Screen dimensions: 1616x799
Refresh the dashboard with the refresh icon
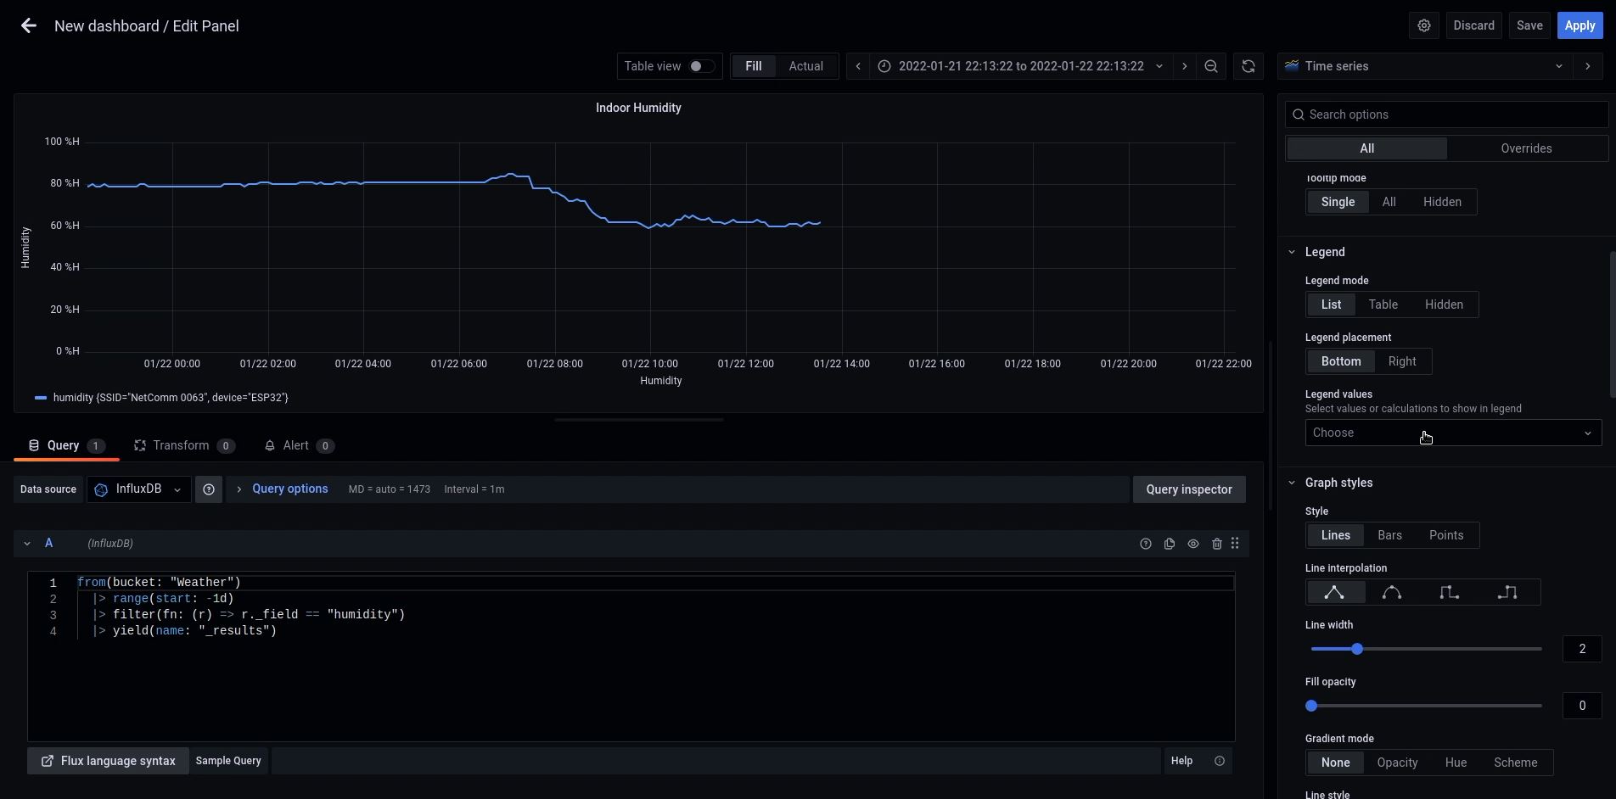coord(1248,66)
